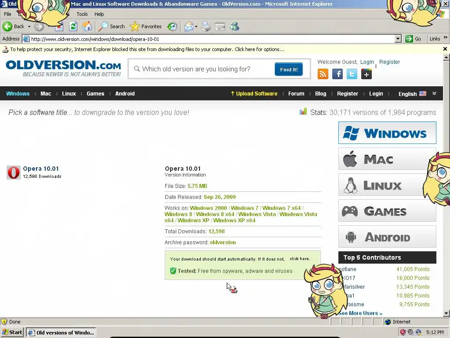
Task: Click Upload Software link
Action: pos(254,94)
